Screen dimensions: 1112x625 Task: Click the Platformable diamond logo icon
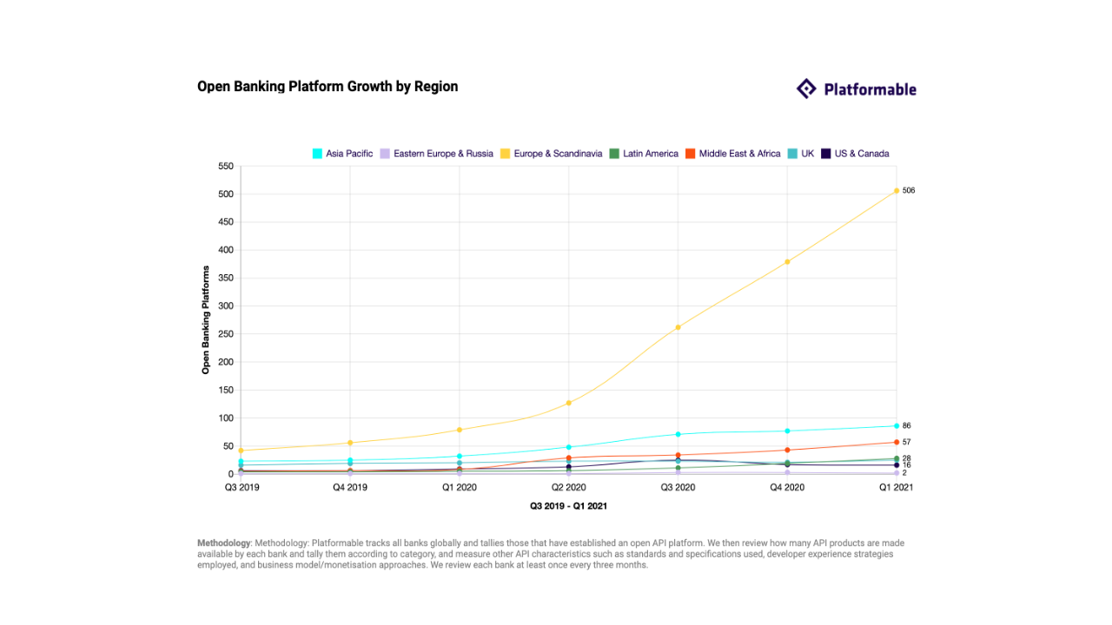[806, 89]
